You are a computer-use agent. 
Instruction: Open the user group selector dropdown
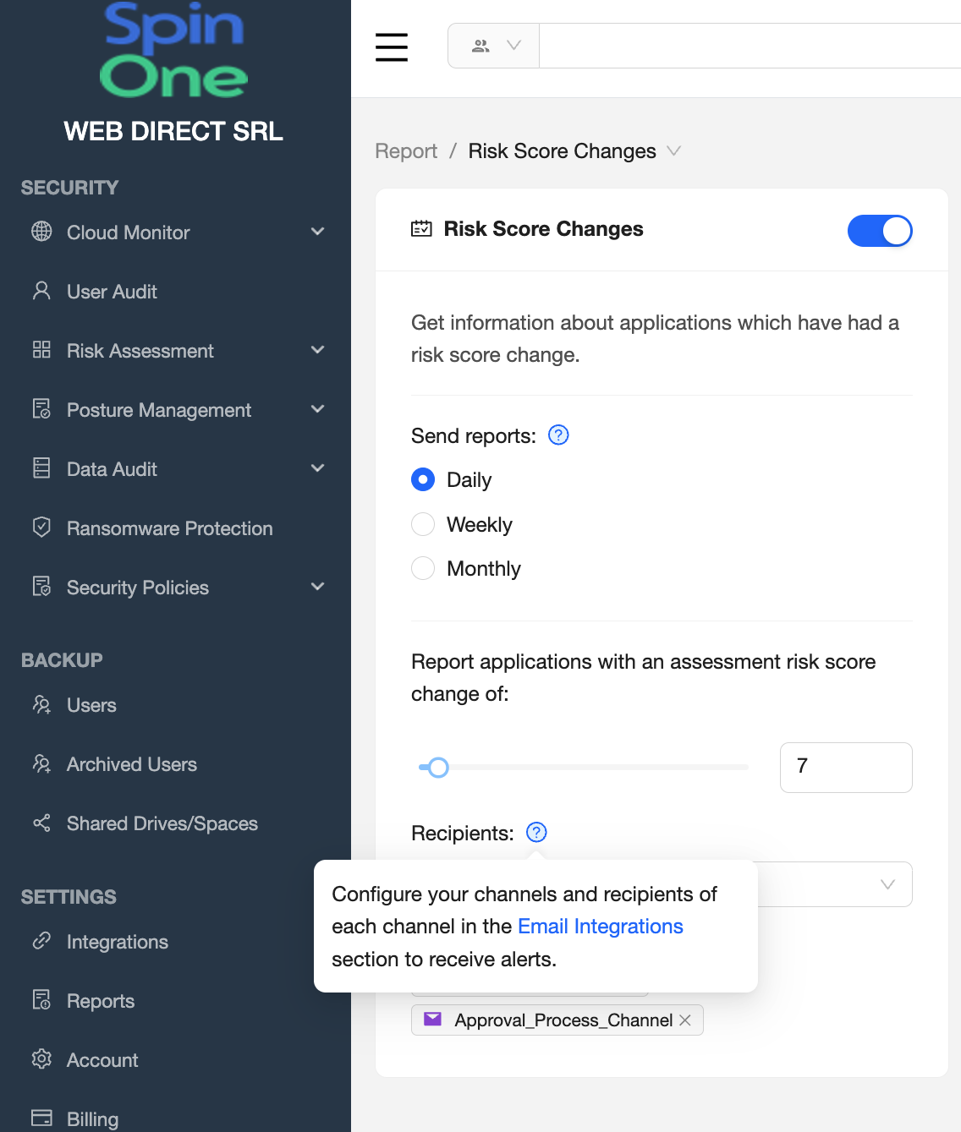[x=494, y=46]
